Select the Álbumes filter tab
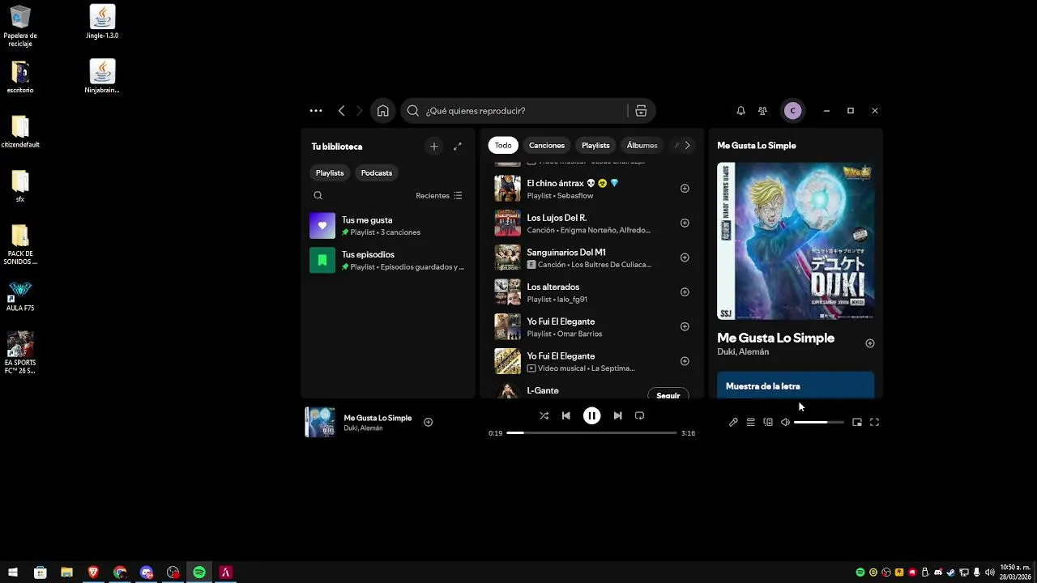Image resolution: width=1037 pixels, height=583 pixels. click(642, 145)
